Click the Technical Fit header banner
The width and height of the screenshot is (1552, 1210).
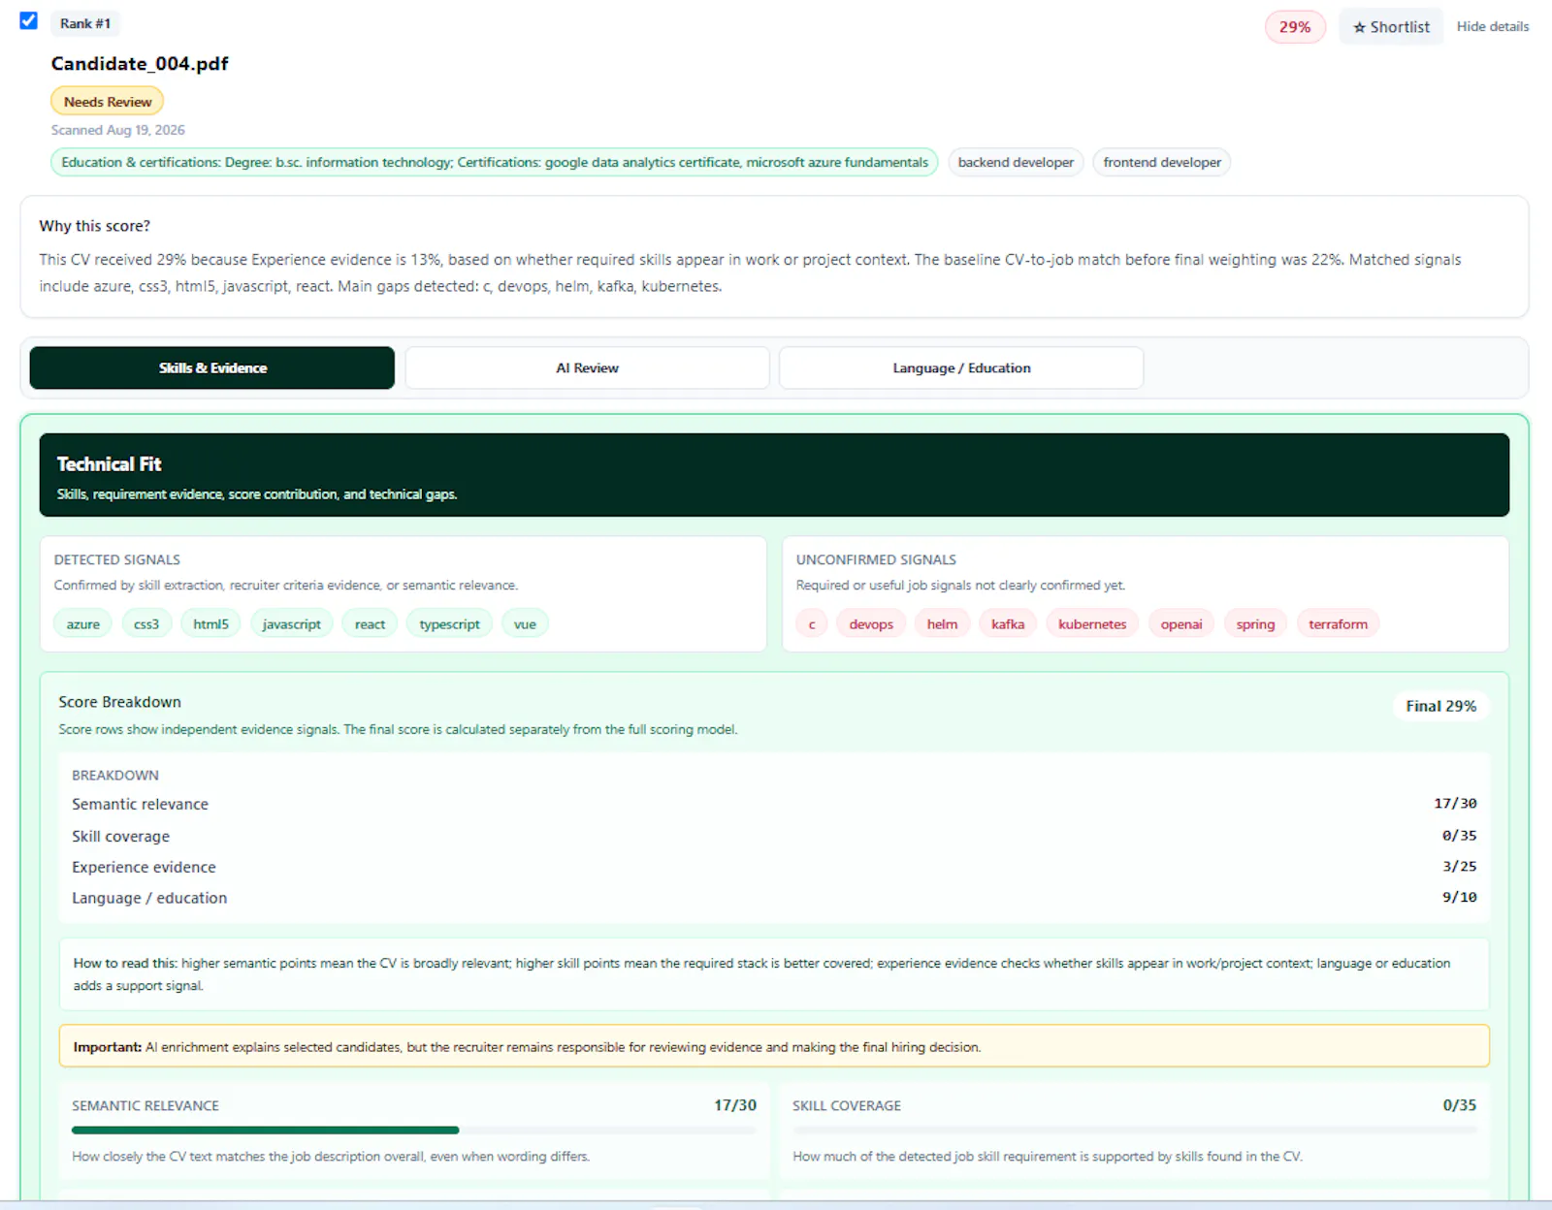tap(774, 475)
